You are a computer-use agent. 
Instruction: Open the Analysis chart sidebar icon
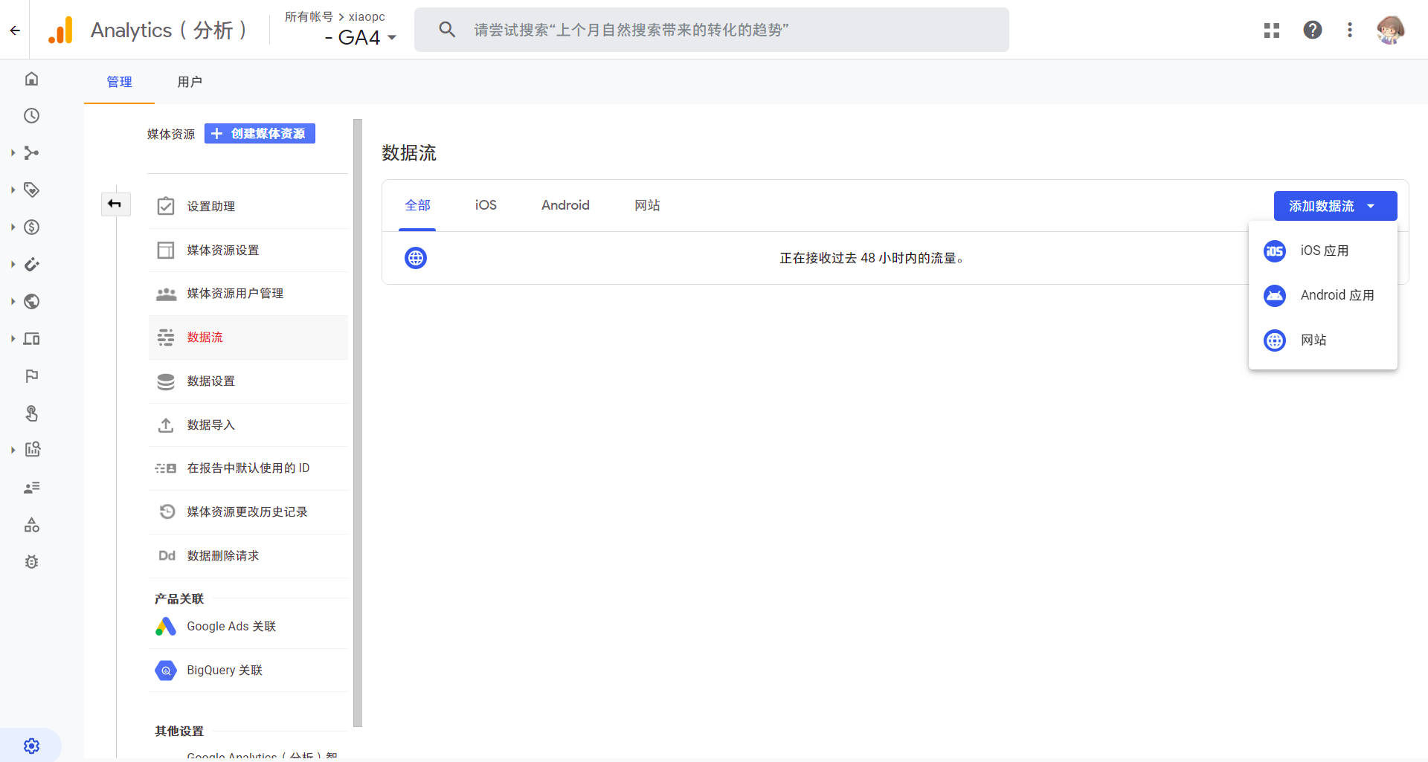[31, 450]
